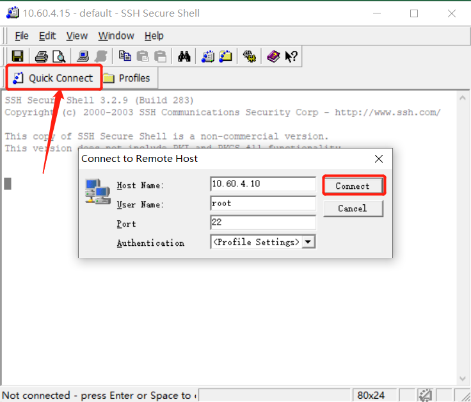The height and width of the screenshot is (402, 471).
Task: Click the terminal scrollbar down arrow
Action: (x=463, y=378)
